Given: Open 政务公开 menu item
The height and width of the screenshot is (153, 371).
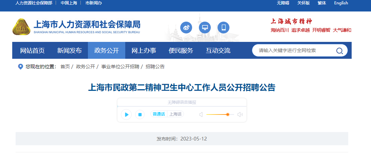Looking at the screenshot, I should 107,50.
